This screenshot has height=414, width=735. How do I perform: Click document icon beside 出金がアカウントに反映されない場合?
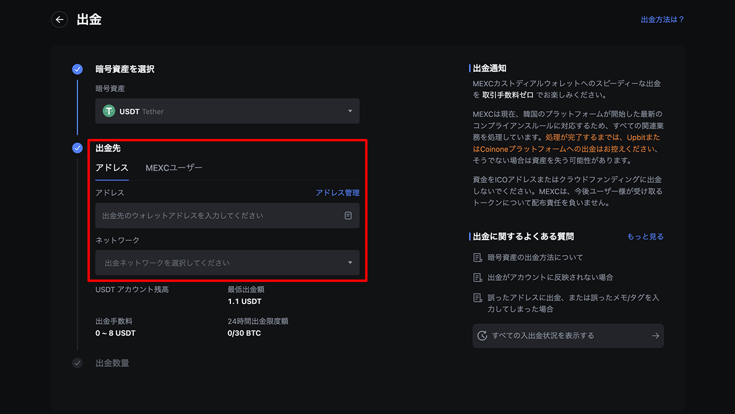point(478,278)
